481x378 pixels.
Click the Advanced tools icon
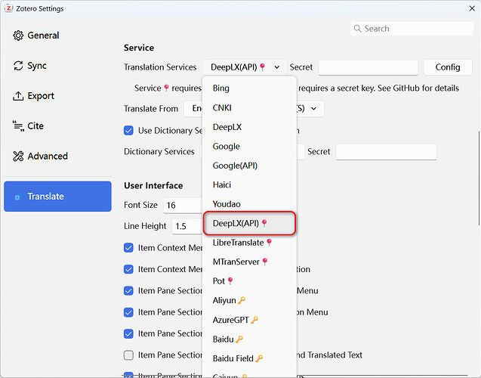[18, 156]
